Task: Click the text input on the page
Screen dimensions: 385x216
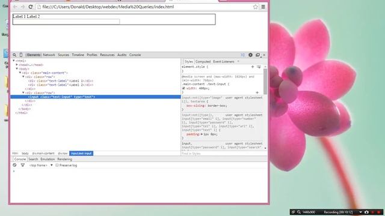Action: [x=66, y=22]
